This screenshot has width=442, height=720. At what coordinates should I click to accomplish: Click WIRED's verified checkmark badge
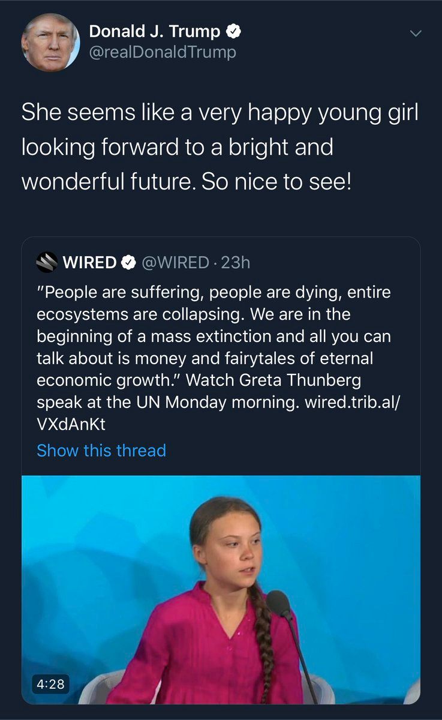pyautogui.click(x=128, y=262)
